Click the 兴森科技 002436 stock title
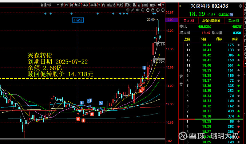Viewport: 246px width, 144px height. 209,6
